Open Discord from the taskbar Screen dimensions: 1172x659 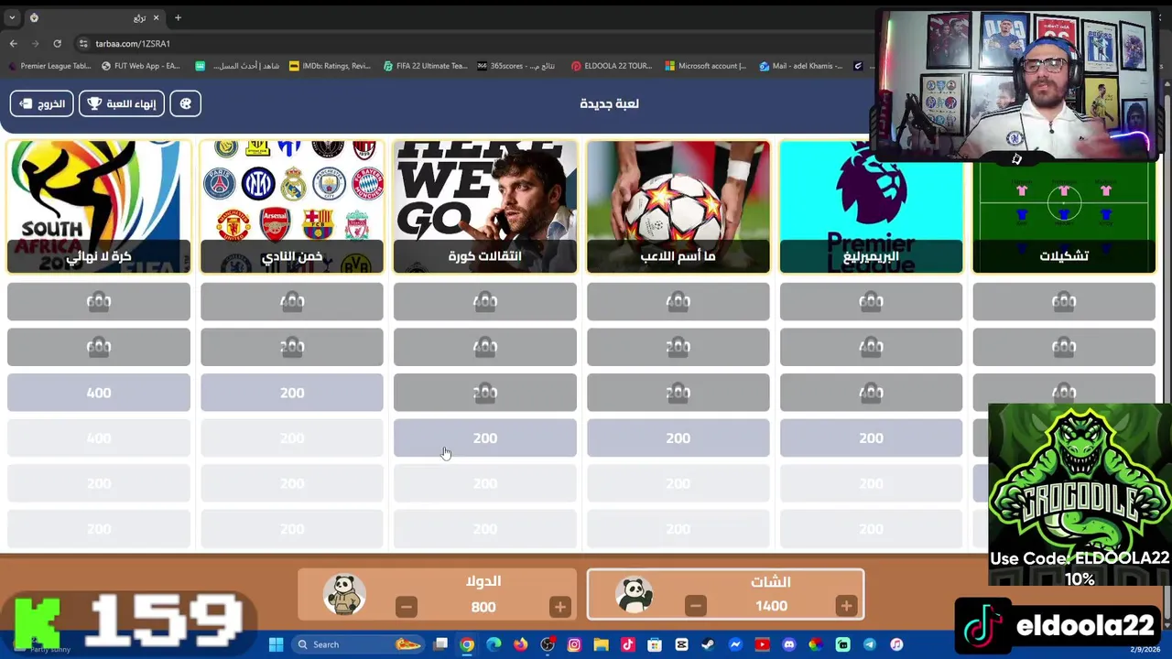(x=789, y=644)
